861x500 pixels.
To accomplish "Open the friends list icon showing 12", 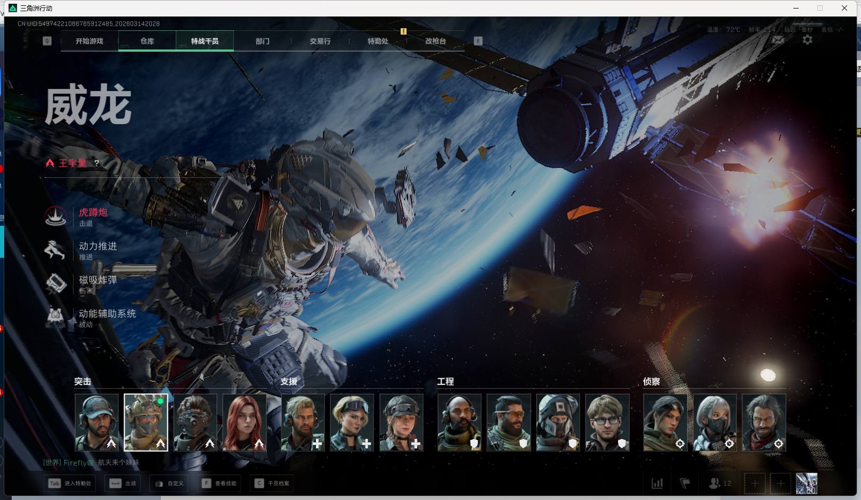I will (719, 483).
